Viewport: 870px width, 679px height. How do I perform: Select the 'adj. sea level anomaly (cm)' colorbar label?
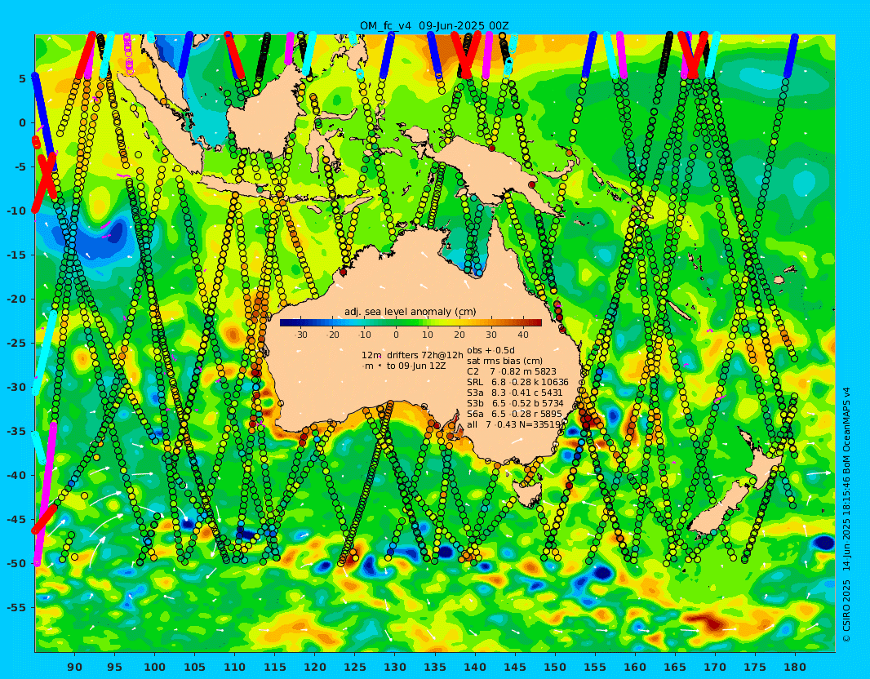pyautogui.click(x=410, y=312)
